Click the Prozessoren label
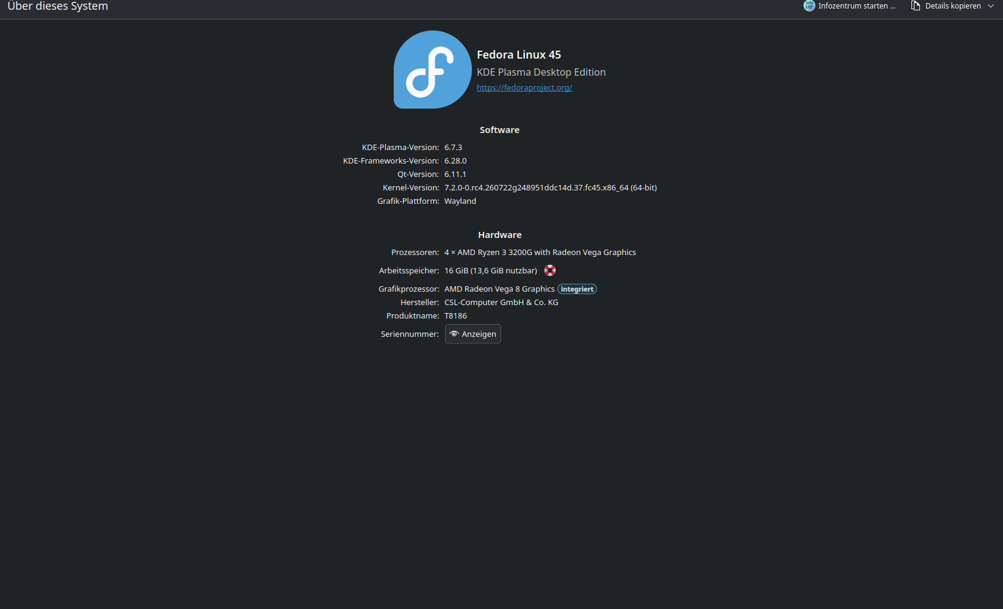Image resolution: width=1003 pixels, height=609 pixels. 415,253
